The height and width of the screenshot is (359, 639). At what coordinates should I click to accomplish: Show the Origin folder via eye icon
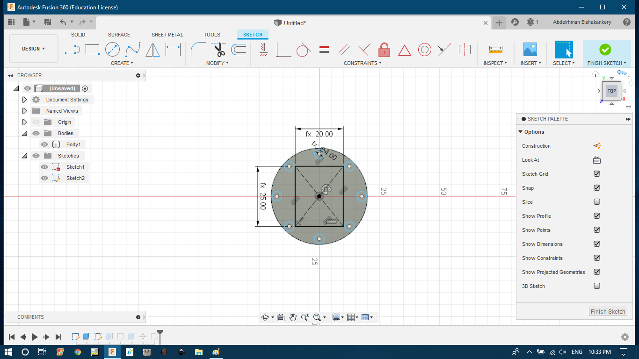point(36,122)
